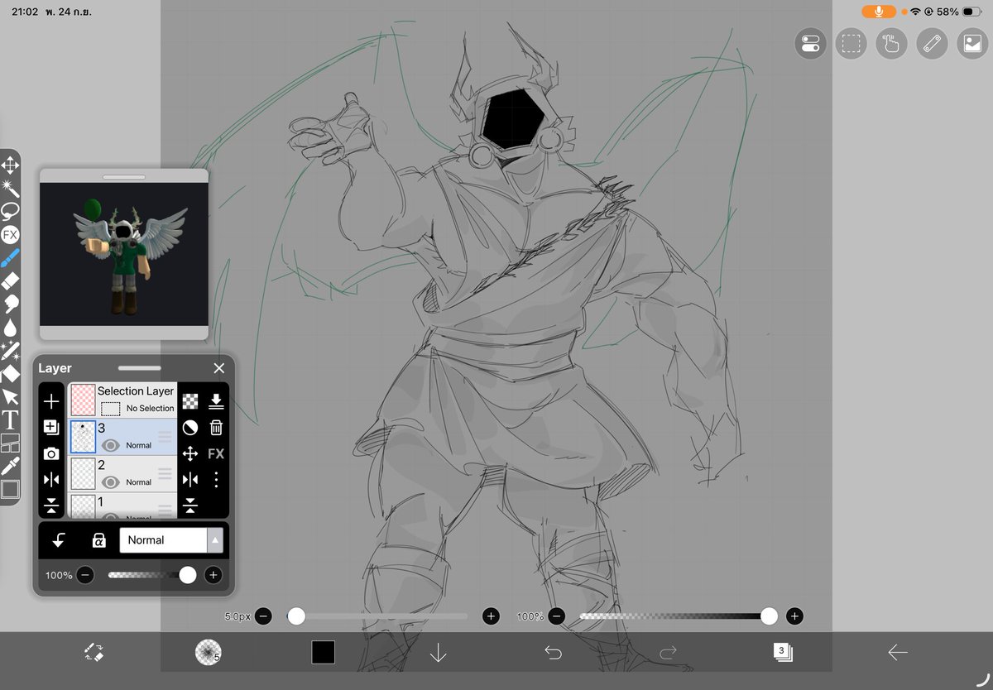Select layer 2 row
Screen dimensions: 993x690
tap(122, 473)
